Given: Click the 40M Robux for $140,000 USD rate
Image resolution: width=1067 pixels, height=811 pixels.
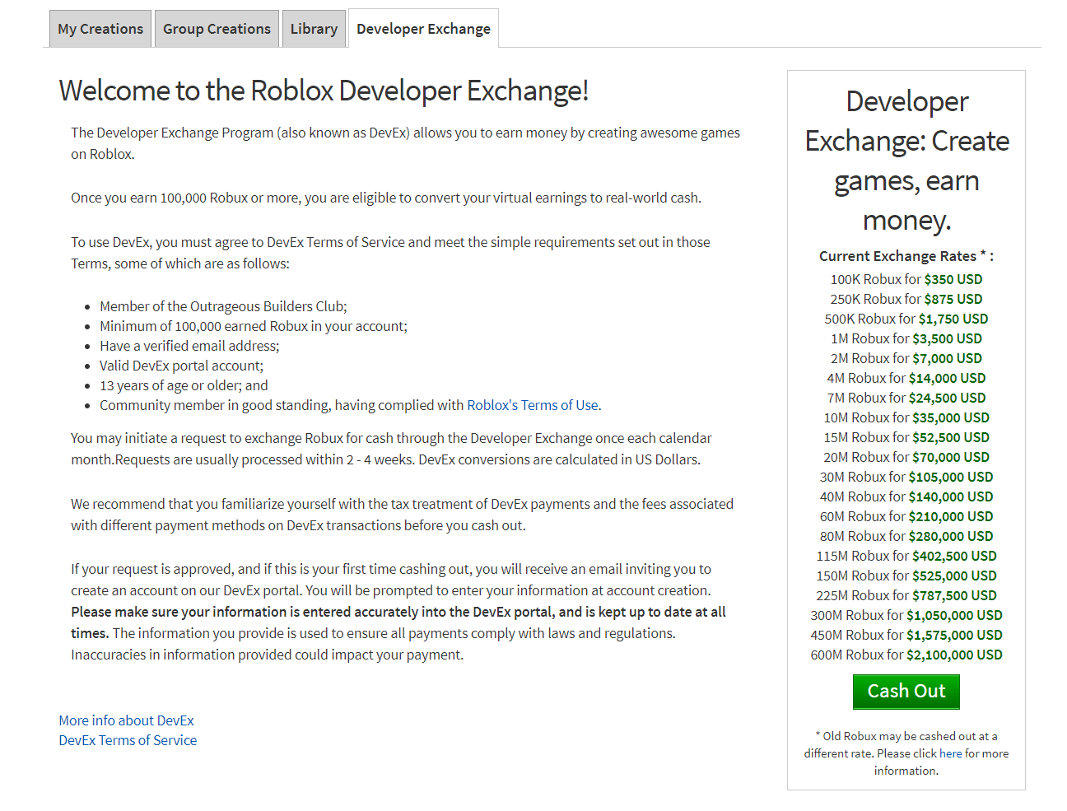Looking at the screenshot, I should click(x=906, y=496).
